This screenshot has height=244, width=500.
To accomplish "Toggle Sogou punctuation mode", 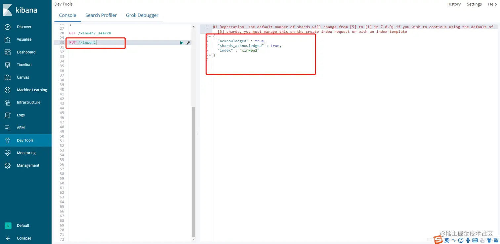I will tap(454, 240).
